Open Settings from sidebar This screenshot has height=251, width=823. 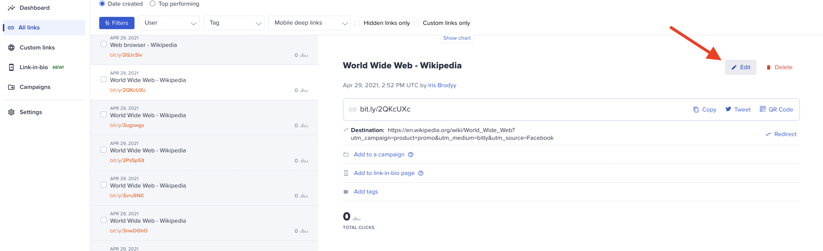click(31, 112)
